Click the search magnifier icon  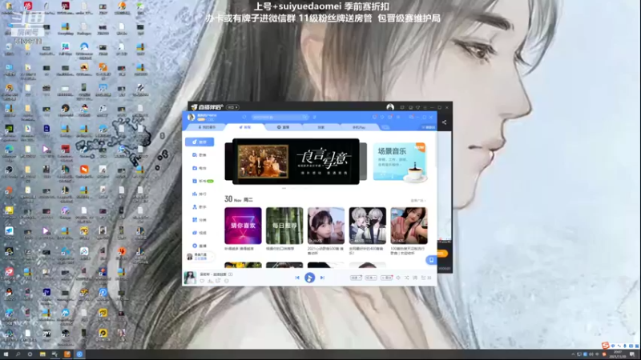pos(305,117)
